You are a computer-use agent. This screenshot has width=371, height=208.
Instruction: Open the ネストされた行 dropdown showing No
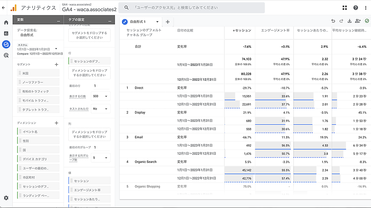[100, 109]
